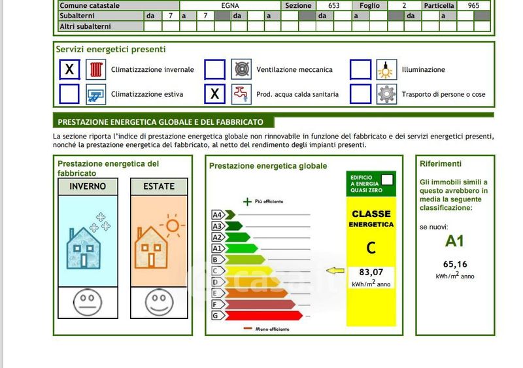Click the Riferimenti heading
523x368 pixels.
coord(441,164)
